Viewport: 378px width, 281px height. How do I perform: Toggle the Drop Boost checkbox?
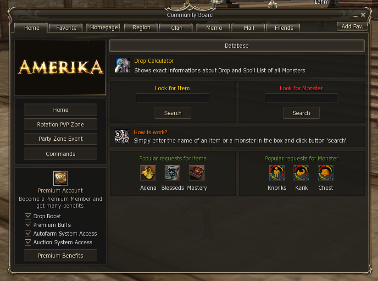28,216
